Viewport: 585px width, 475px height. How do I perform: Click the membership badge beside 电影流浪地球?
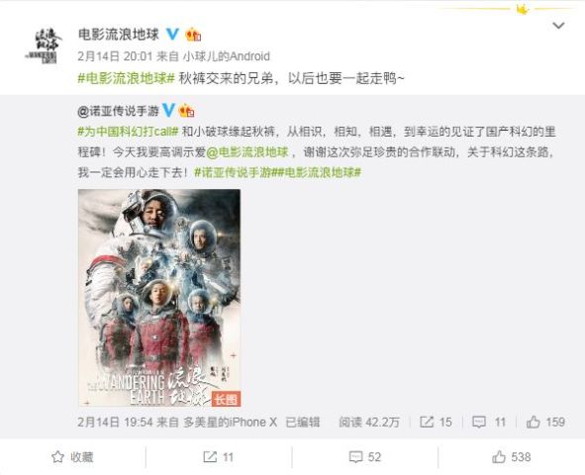click(194, 35)
